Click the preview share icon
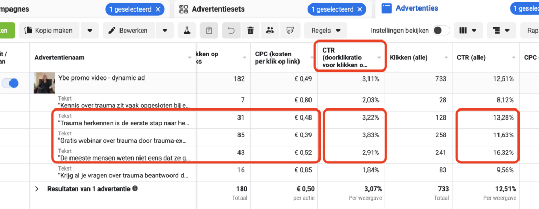The width and height of the screenshot is (539, 209). point(290,31)
